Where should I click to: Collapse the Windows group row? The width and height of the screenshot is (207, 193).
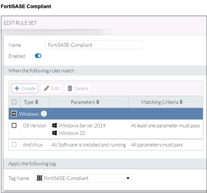14,114
